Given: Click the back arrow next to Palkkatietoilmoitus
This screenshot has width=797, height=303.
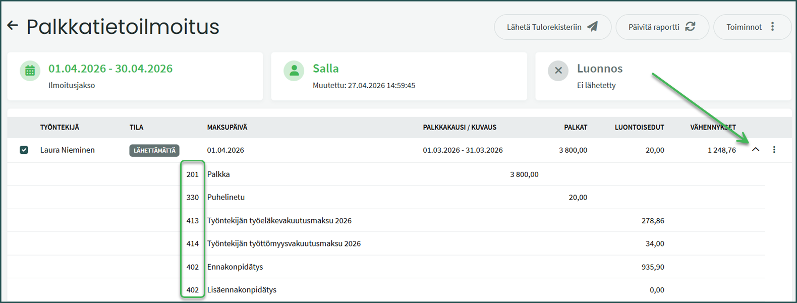Looking at the screenshot, I should (x=13, y=26).
